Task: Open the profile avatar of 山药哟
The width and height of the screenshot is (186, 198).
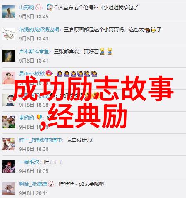Action: pos(9,12)
